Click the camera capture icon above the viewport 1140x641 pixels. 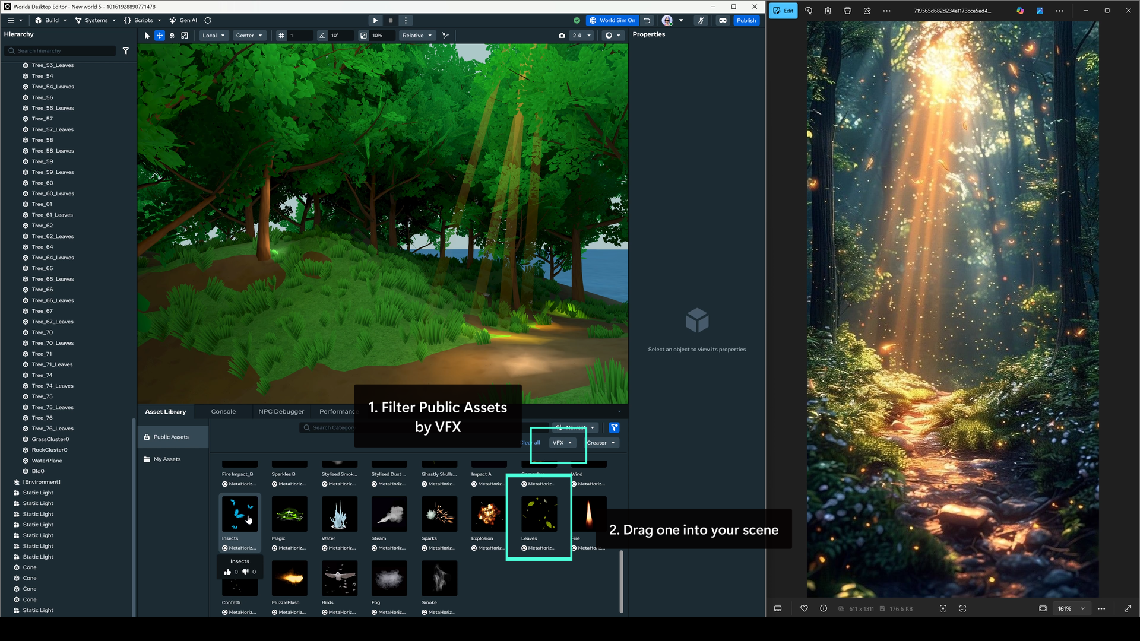pyautogui.click(x=562, y=36)
